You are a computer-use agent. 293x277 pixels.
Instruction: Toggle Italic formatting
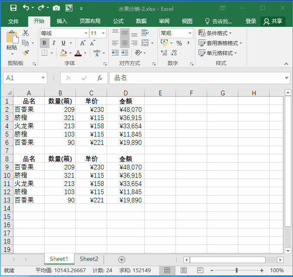(x=54, y=43)
